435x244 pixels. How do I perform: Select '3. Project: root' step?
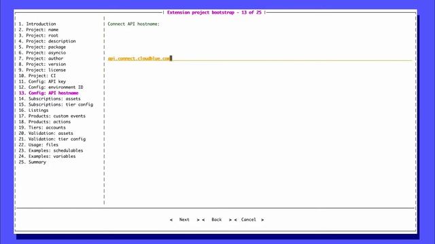(38, 35)
